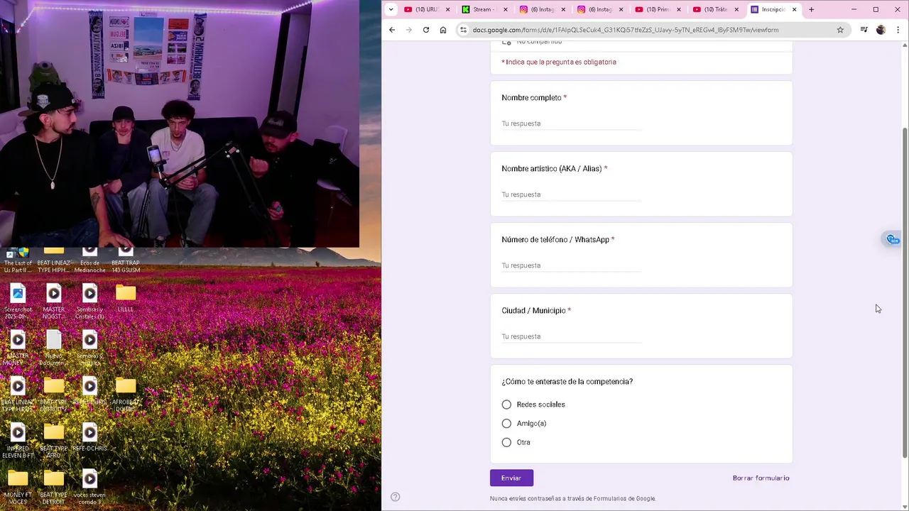909x511 pixels.
Task: Select the Nuevo Documento desktop file
Action: tap(54, 348)
